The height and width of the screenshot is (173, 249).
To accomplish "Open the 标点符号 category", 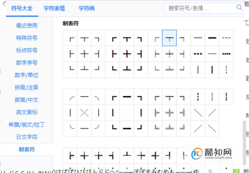I will [27, 50].
